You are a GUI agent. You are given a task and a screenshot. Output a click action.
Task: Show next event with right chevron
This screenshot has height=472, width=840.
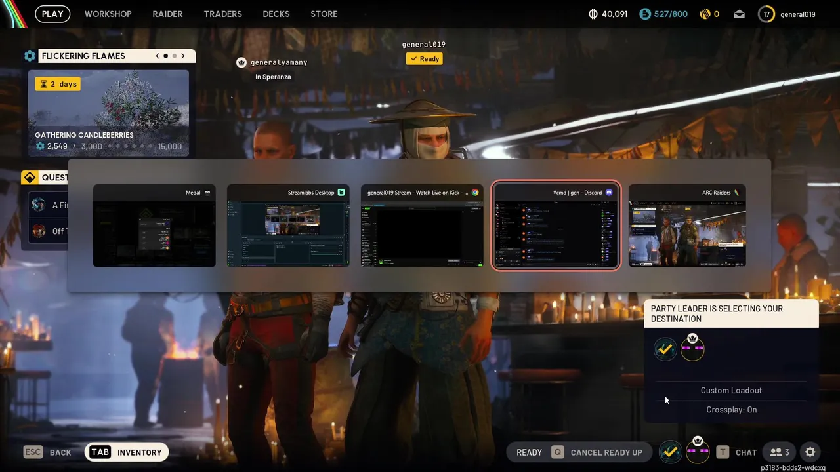pos(183,56)
